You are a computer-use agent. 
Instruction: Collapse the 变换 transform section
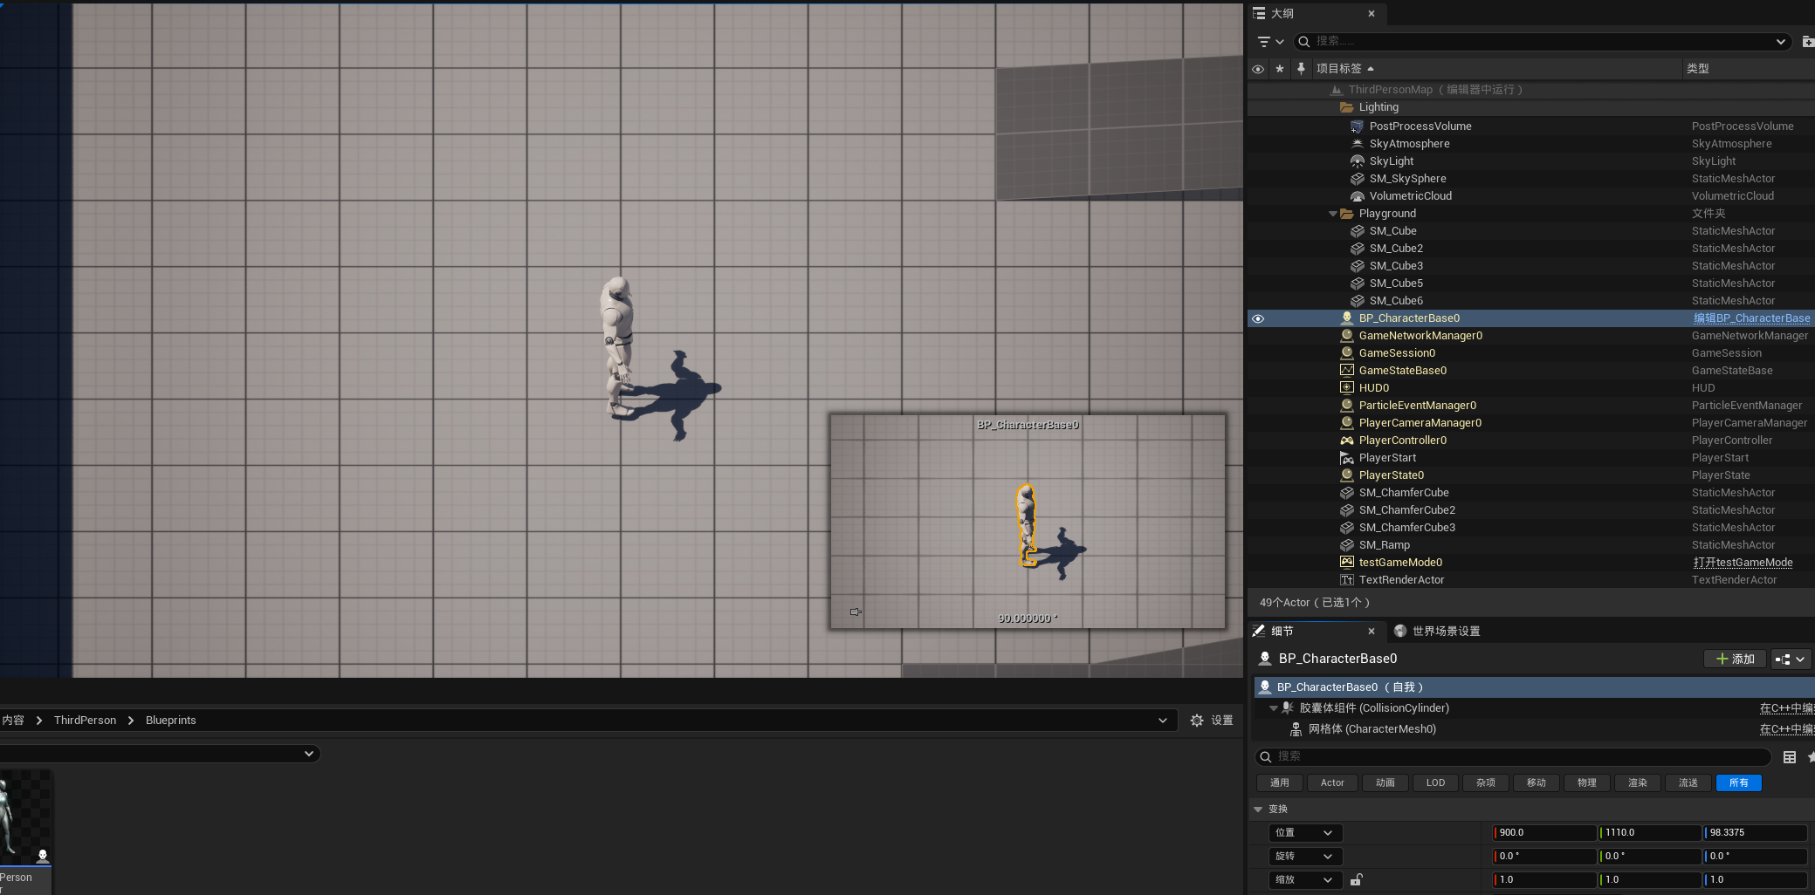1258,810
